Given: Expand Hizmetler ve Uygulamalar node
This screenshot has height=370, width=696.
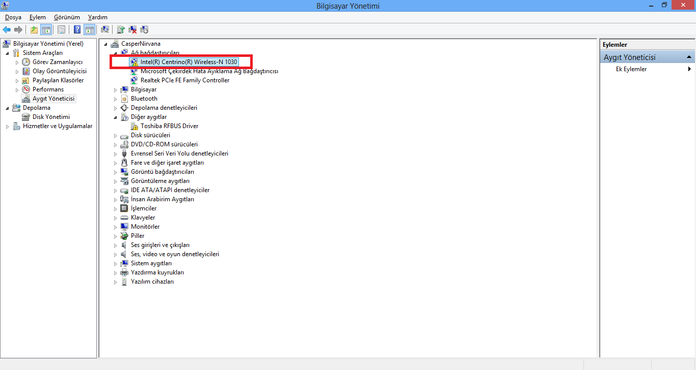Looking at the screenshot, I should (x=7, y=126).
